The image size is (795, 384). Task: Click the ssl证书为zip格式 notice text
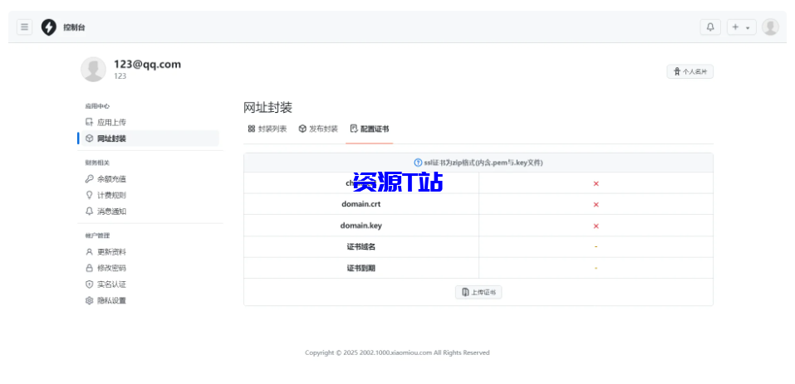(x=483, y=163)
